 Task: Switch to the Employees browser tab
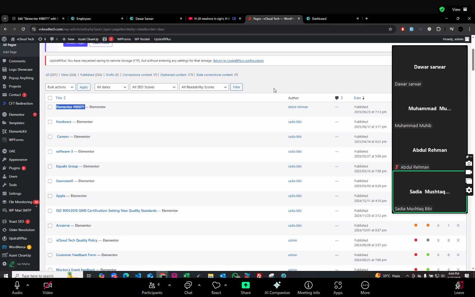click(97, 18)
